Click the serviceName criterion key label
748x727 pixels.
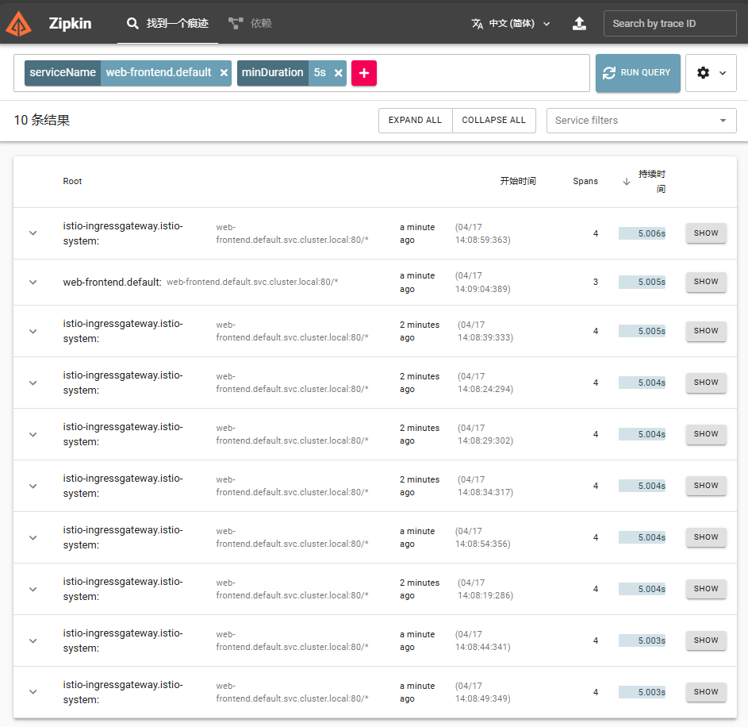pos(63,73)
